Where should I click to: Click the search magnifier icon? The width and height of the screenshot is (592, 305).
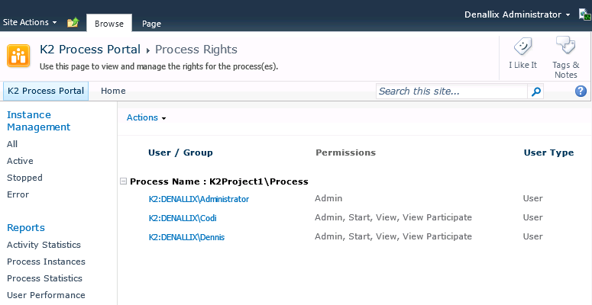click(x=535, y=91)
